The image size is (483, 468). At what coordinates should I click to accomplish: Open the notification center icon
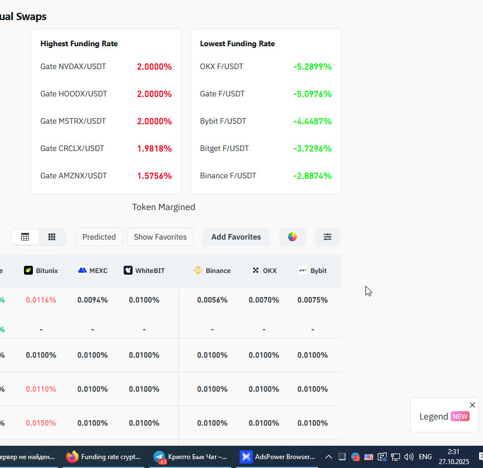[x=481, y=457]
